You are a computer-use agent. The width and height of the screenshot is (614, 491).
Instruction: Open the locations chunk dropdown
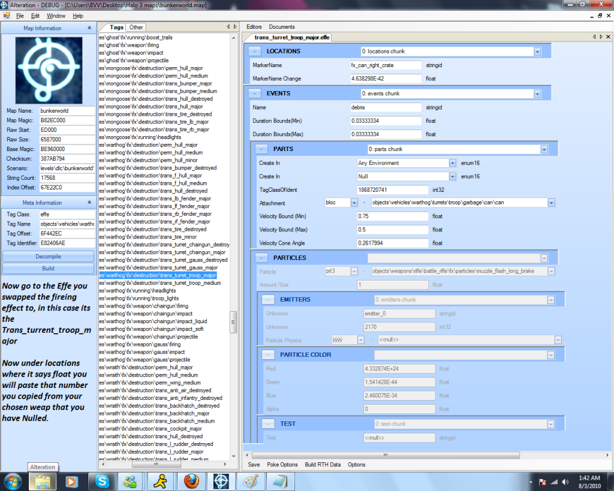(x=537, y=52)
